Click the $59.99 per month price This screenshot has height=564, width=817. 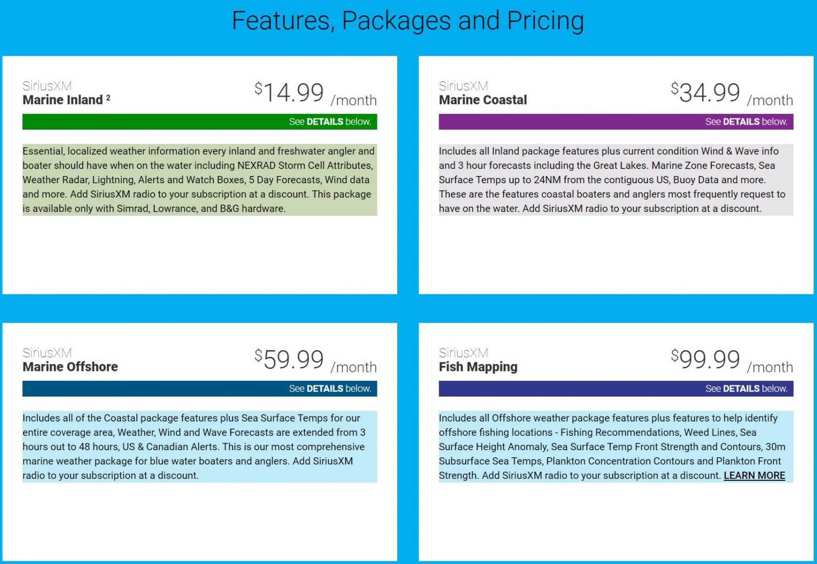tap(316, 360)
